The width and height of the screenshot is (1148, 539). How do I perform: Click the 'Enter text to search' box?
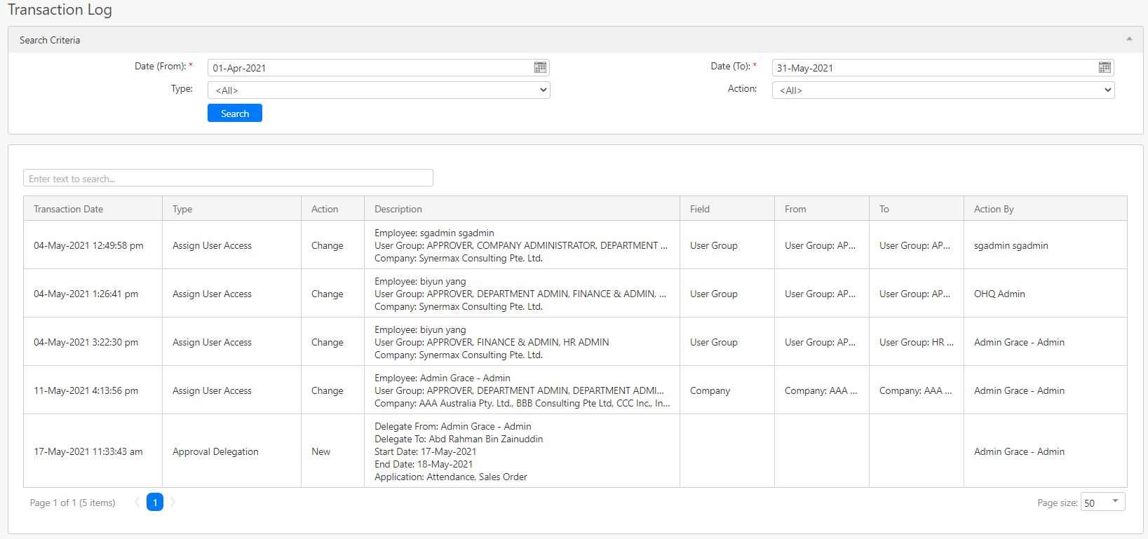click(228, 178)
